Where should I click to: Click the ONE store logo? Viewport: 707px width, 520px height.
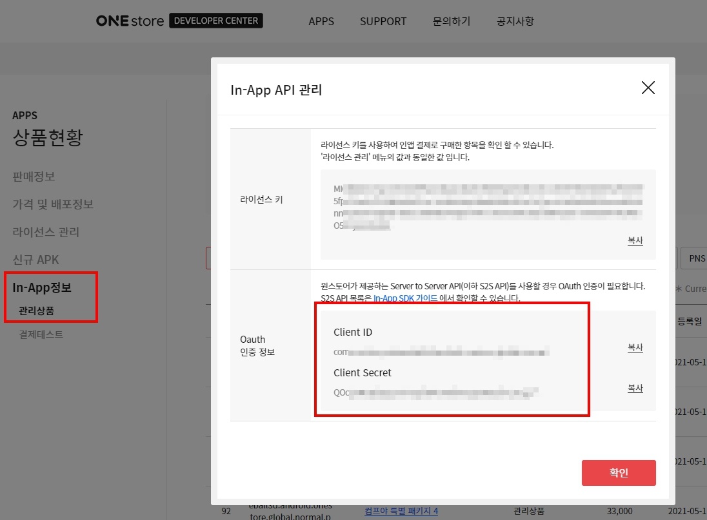(130, 21)
